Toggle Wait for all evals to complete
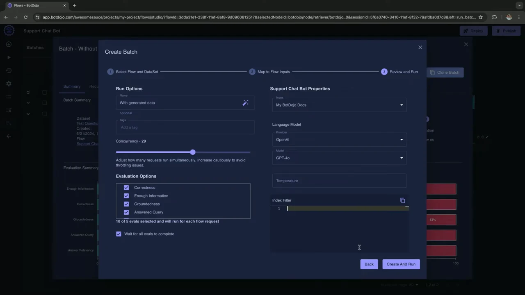 [119, 234]
